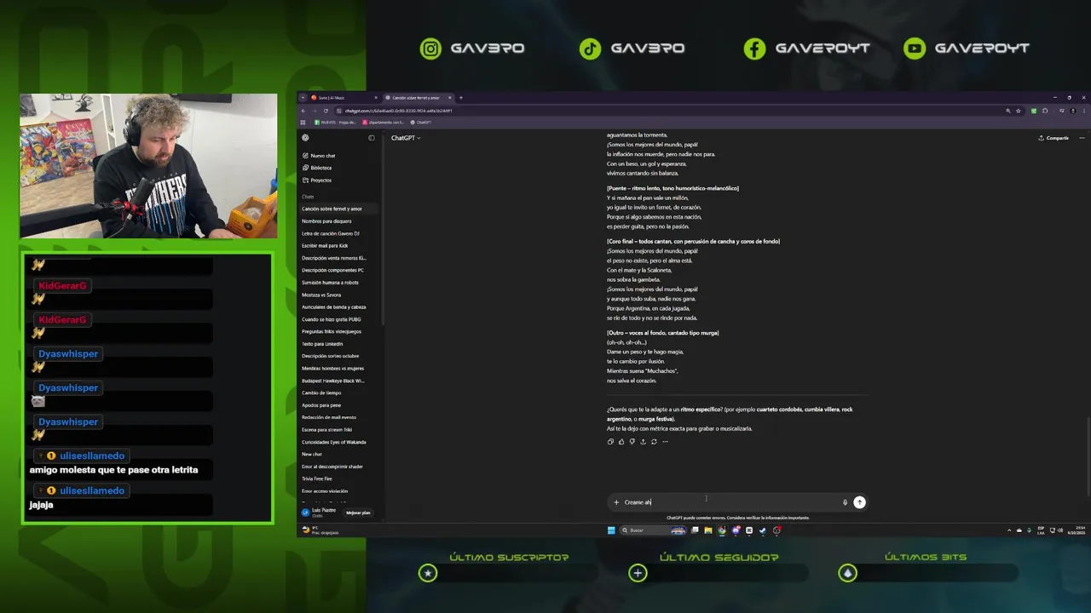
Task: Regenerate the response with the retry icon
Action: (654, 441)
